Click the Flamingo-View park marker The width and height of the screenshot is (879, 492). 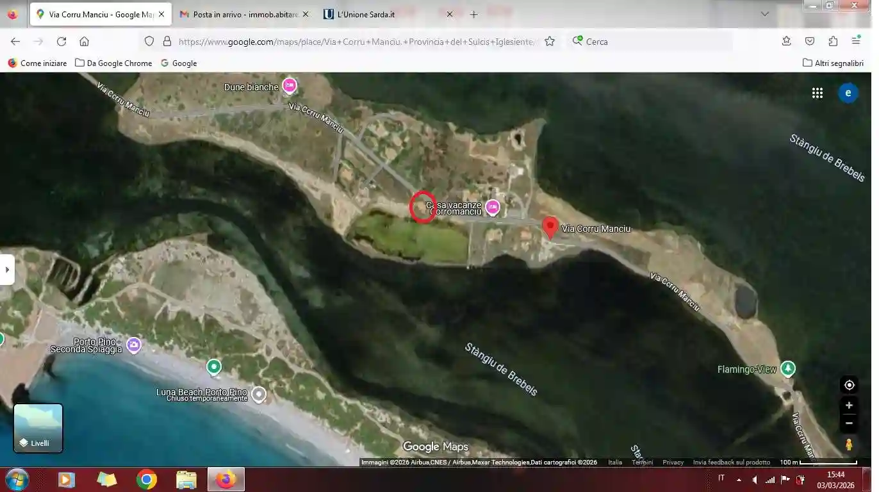click(788, 369)
